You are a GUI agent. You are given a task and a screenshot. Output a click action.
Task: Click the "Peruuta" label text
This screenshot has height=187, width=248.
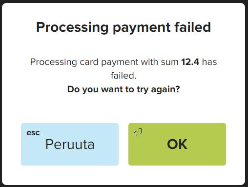click(x=70, y=144)
